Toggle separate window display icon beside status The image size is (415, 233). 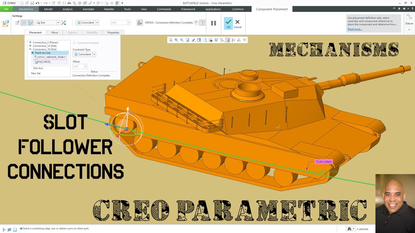pos(196,23)
